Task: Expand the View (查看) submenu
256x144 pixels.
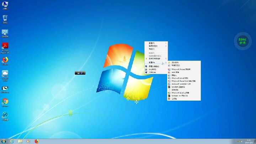Action: click(156, 43)
